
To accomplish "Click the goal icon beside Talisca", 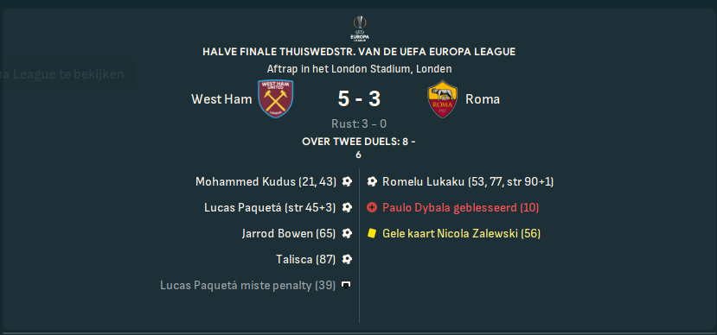I will point(347,259).
